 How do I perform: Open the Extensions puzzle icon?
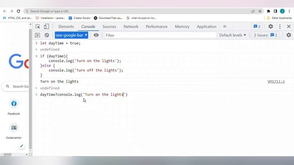coord(268,11)
